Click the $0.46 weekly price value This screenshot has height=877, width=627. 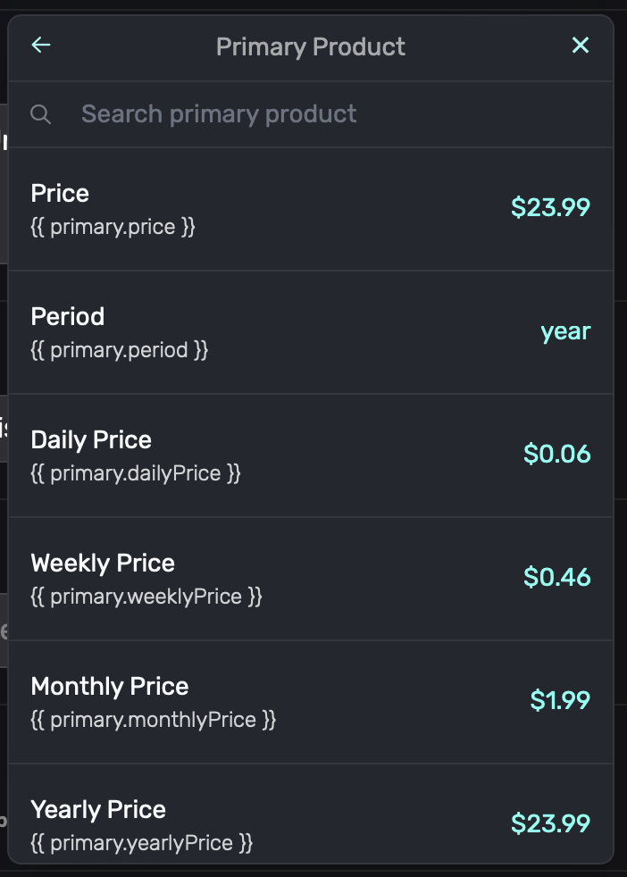tap(557, 578)
